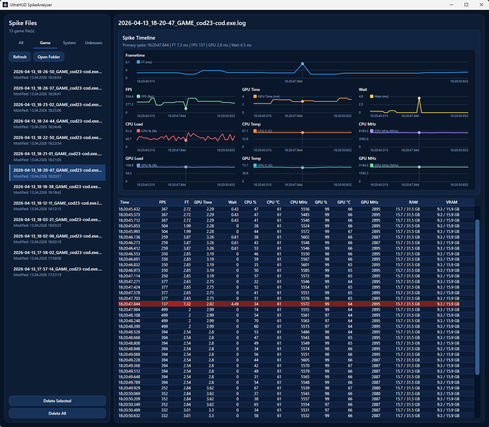
Task: Click the teal GPU Temp legend swatch
Action: [255, 165]
